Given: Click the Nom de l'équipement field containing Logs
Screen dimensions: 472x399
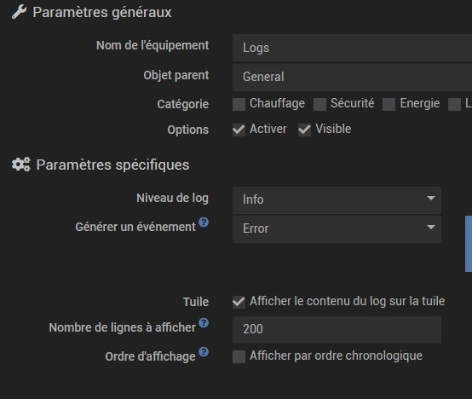Looking at the screenshot, I should pos(352,48).
